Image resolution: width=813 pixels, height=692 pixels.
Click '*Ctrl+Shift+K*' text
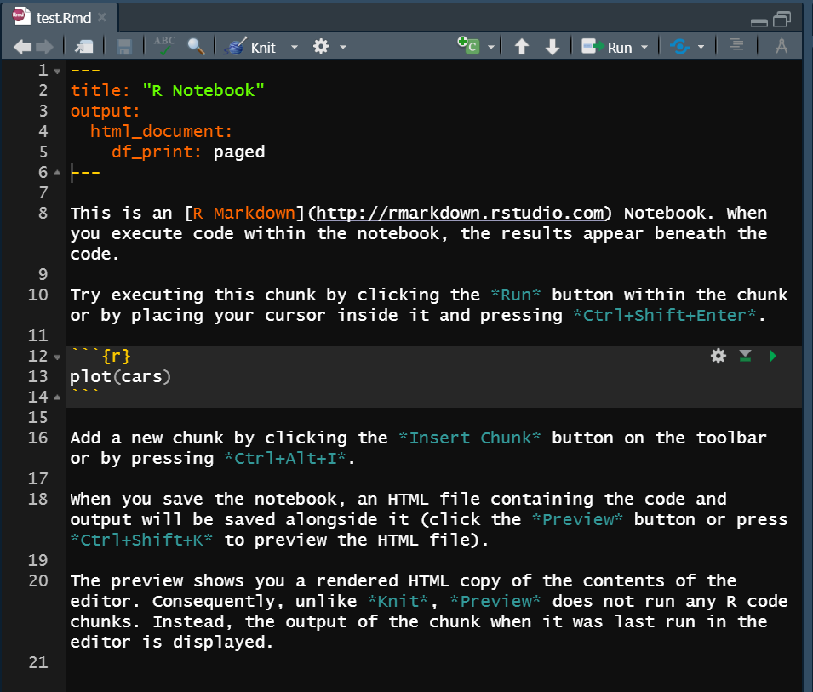tap(141, 540)
